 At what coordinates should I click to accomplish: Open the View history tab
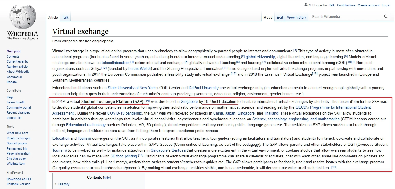(x=296, y=18)
